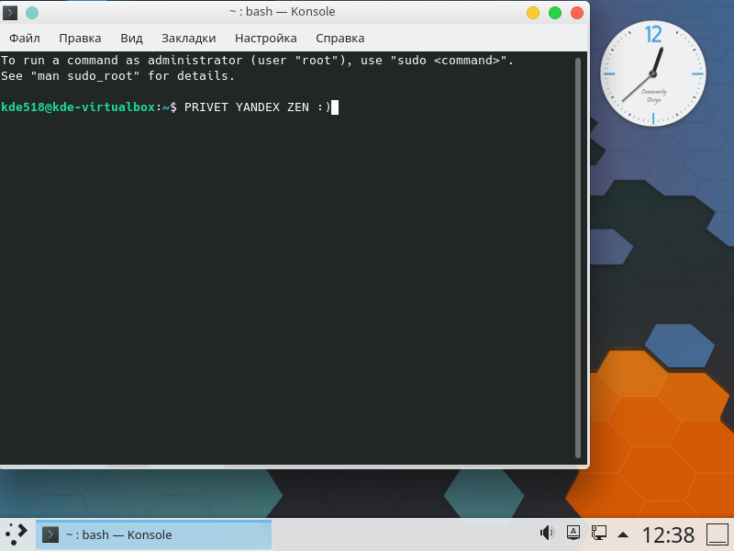The image size is (734, 551).
Task: Click the "man sudo_root" text in terminal
Action: tap(85, 76)
